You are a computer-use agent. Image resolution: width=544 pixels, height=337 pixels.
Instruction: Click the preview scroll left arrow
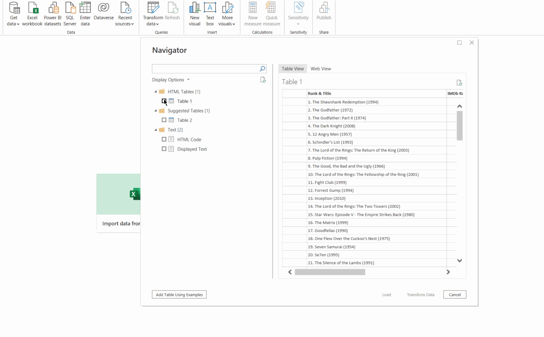[290, 272]
